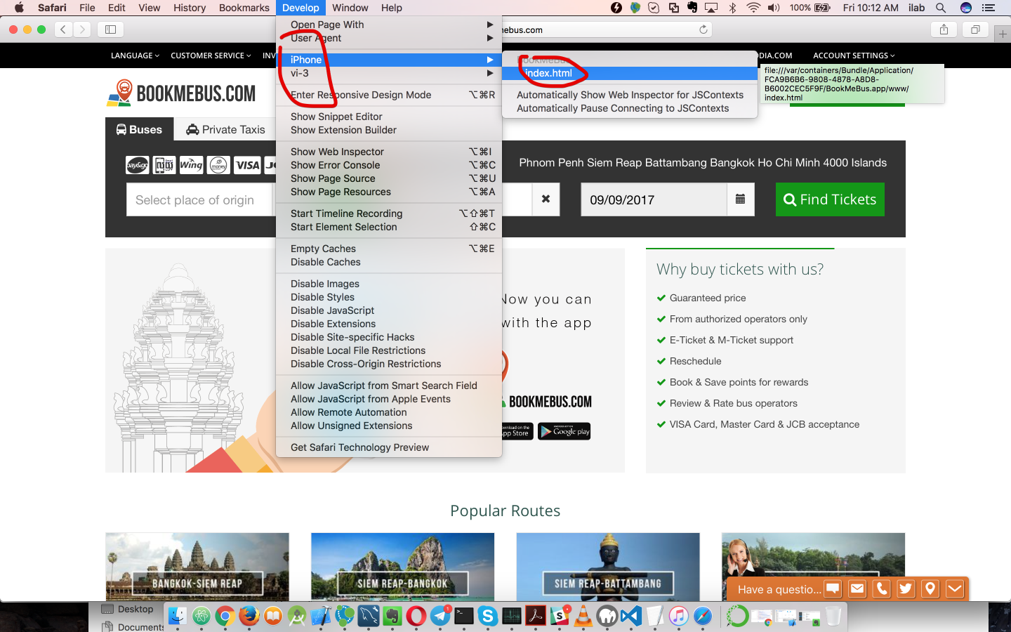Click the BOOKMEBUS.COM site logo
Viewport: 1011px width, 632px height.
[x=181, y=93]
